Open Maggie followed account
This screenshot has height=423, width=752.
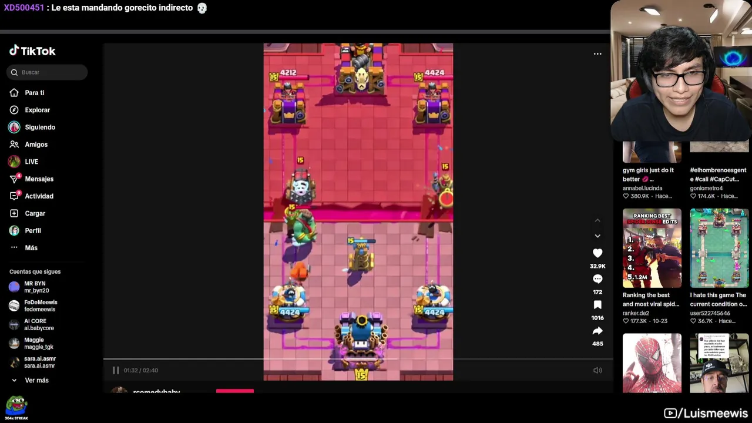click(x=35, y=343)
